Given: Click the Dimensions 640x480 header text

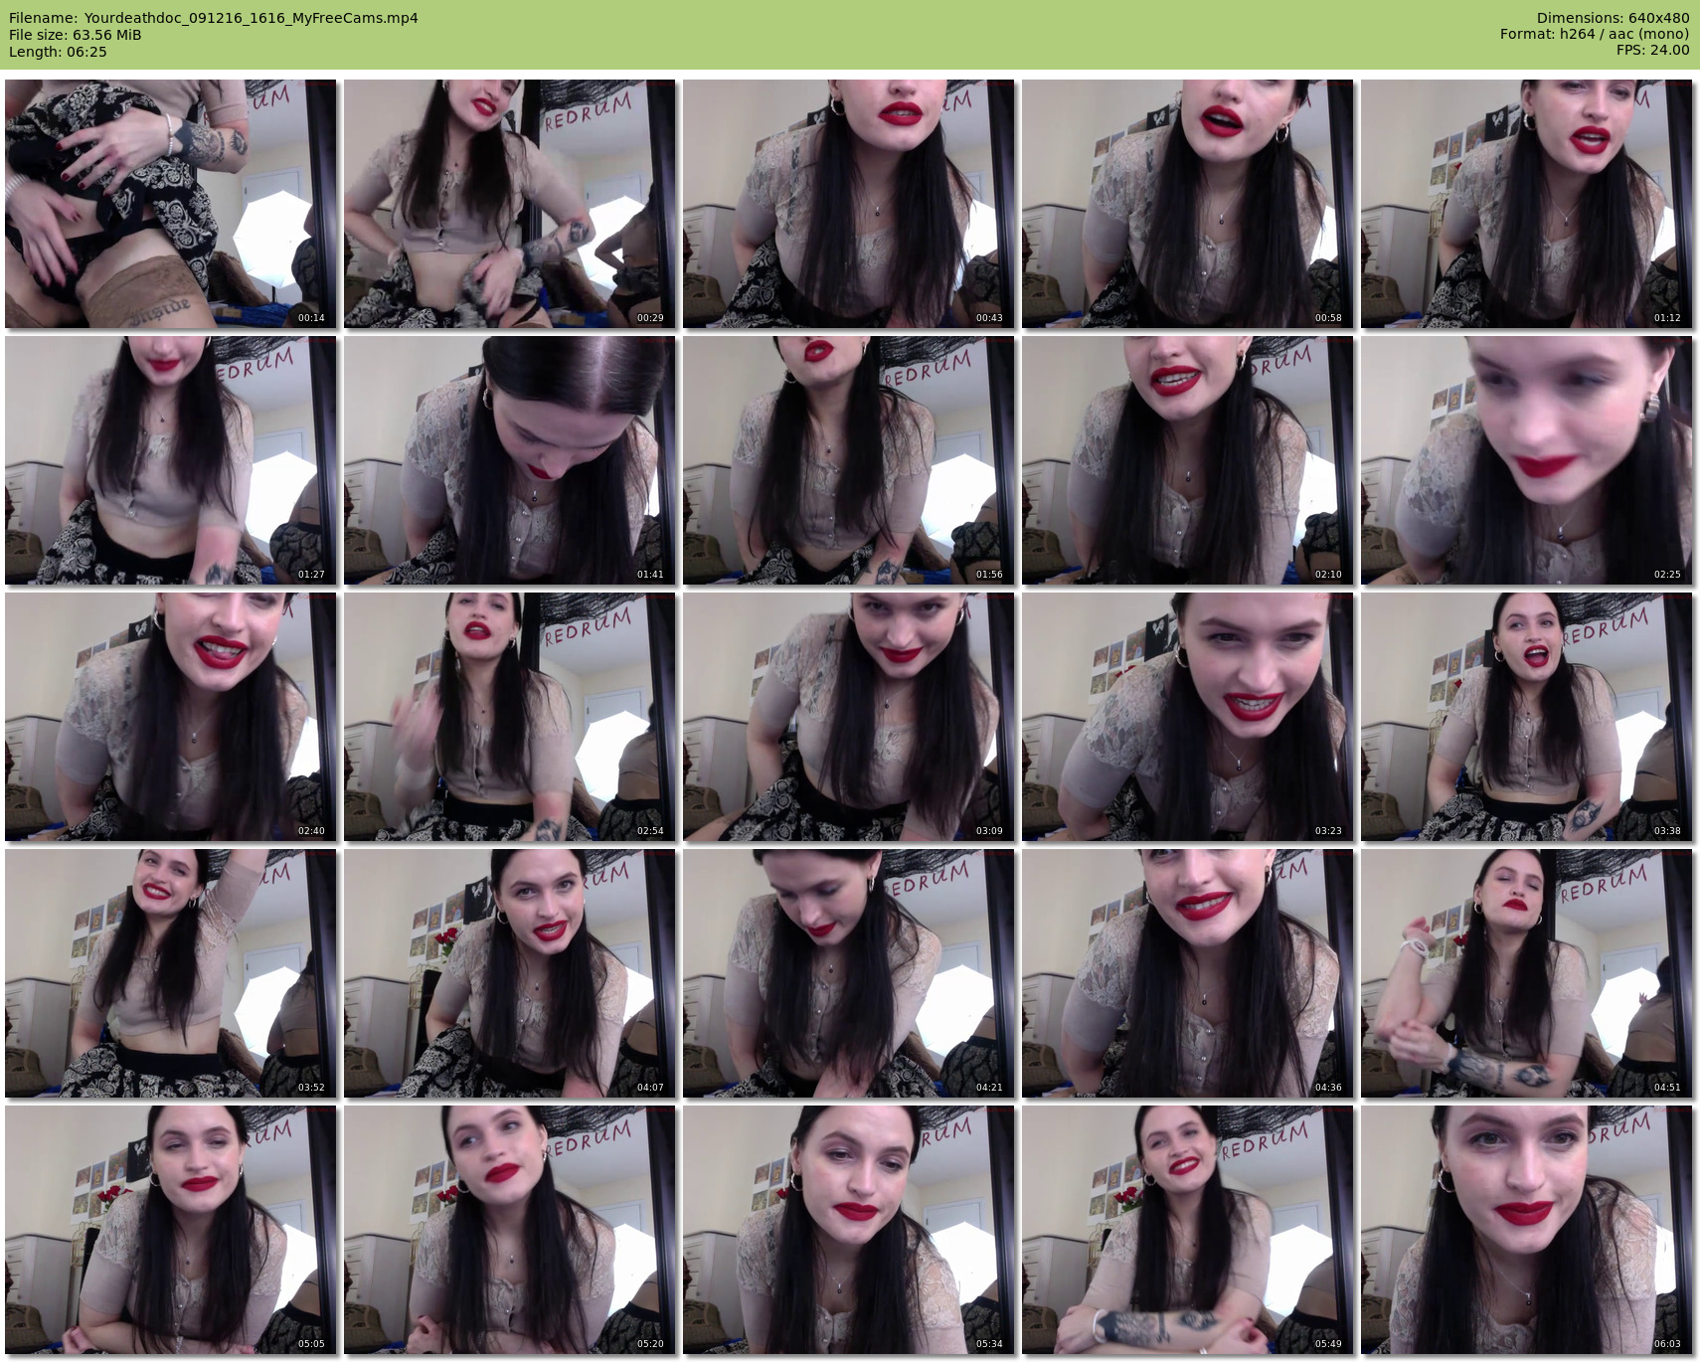Looking at the screenshot, I should pos(1613,18).
